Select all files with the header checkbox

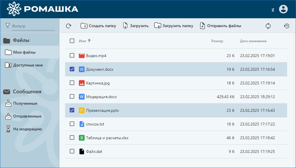[x=72, y=41]
